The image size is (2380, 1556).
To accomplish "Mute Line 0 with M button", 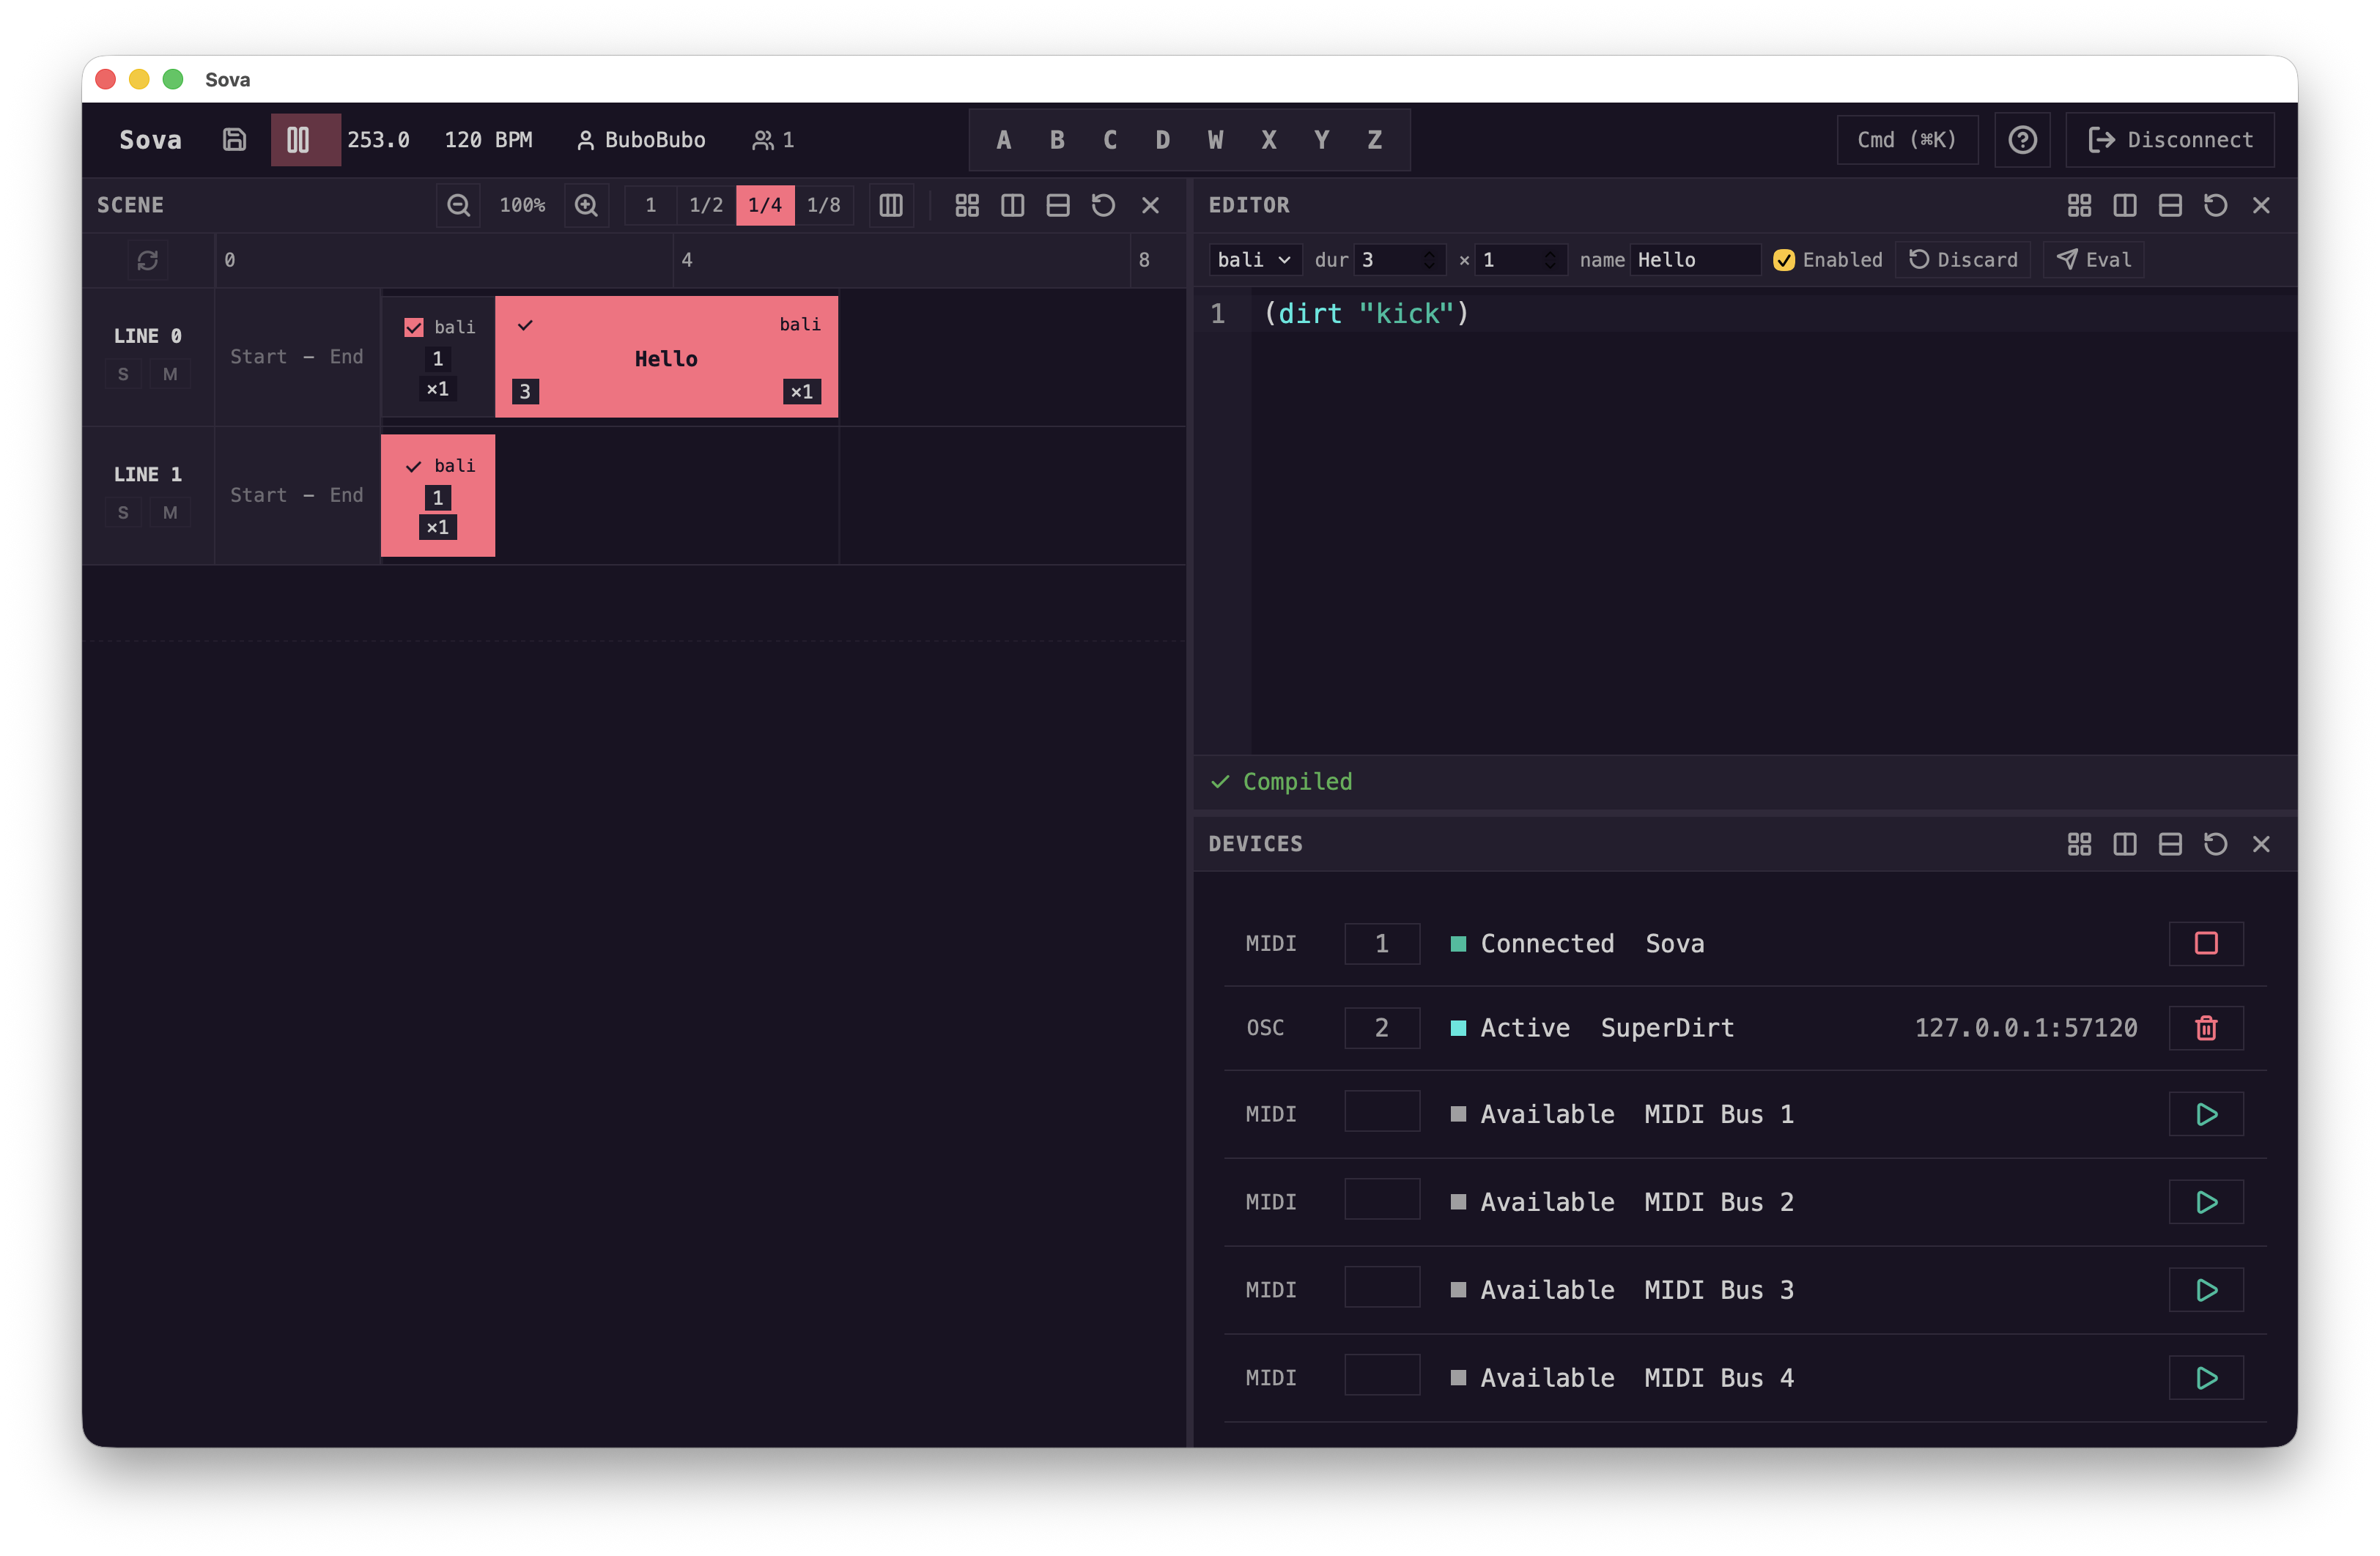I will 170,374.
